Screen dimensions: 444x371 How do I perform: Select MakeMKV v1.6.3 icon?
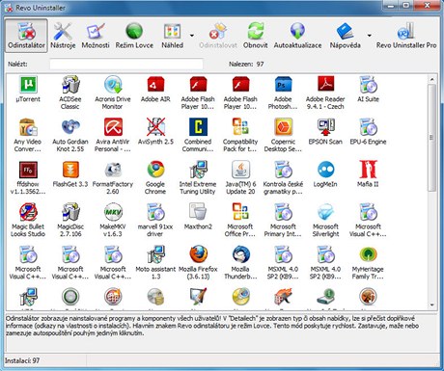[113, 212]
